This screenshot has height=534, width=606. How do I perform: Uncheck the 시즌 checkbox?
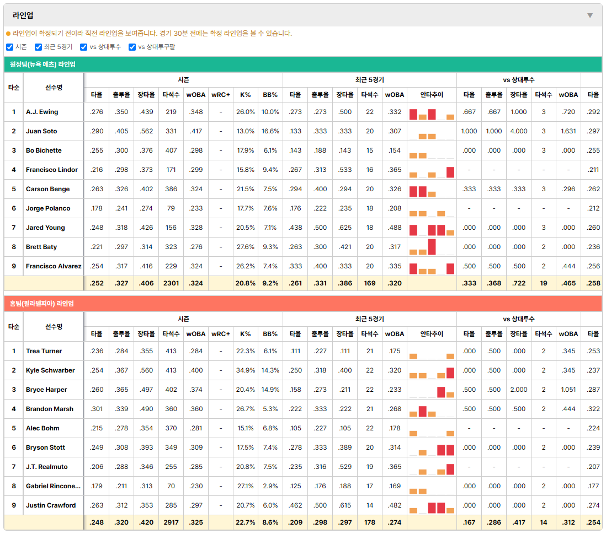coord(10,47)
